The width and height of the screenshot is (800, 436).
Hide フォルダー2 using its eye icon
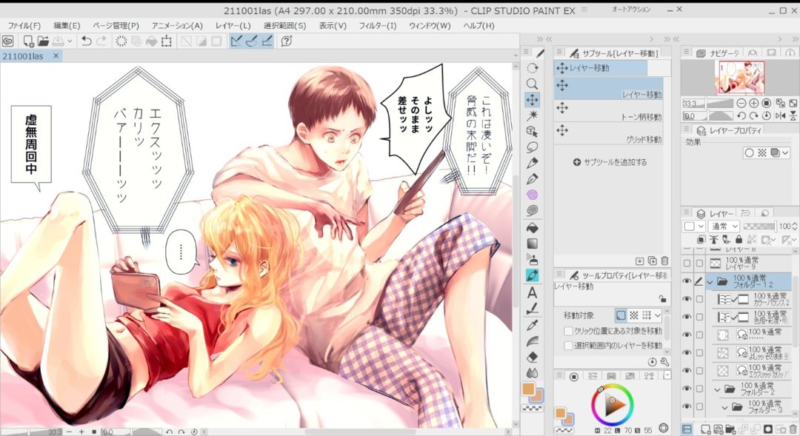coord(687,389)
